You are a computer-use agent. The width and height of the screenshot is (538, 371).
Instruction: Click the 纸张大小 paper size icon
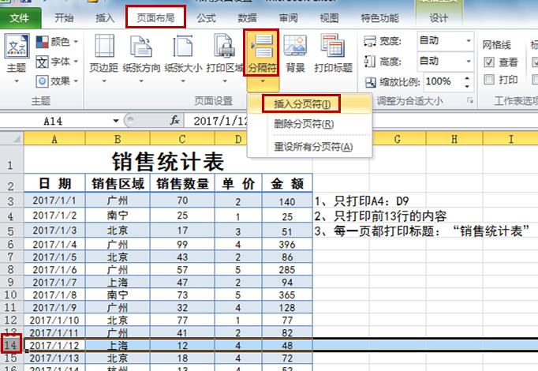coord(183,46)
